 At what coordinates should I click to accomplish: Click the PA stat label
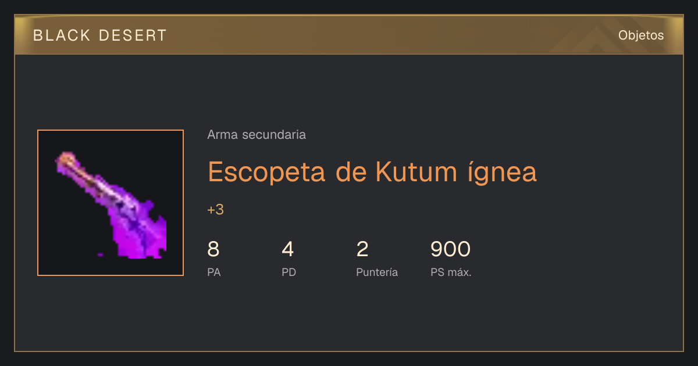click(213, 272)
